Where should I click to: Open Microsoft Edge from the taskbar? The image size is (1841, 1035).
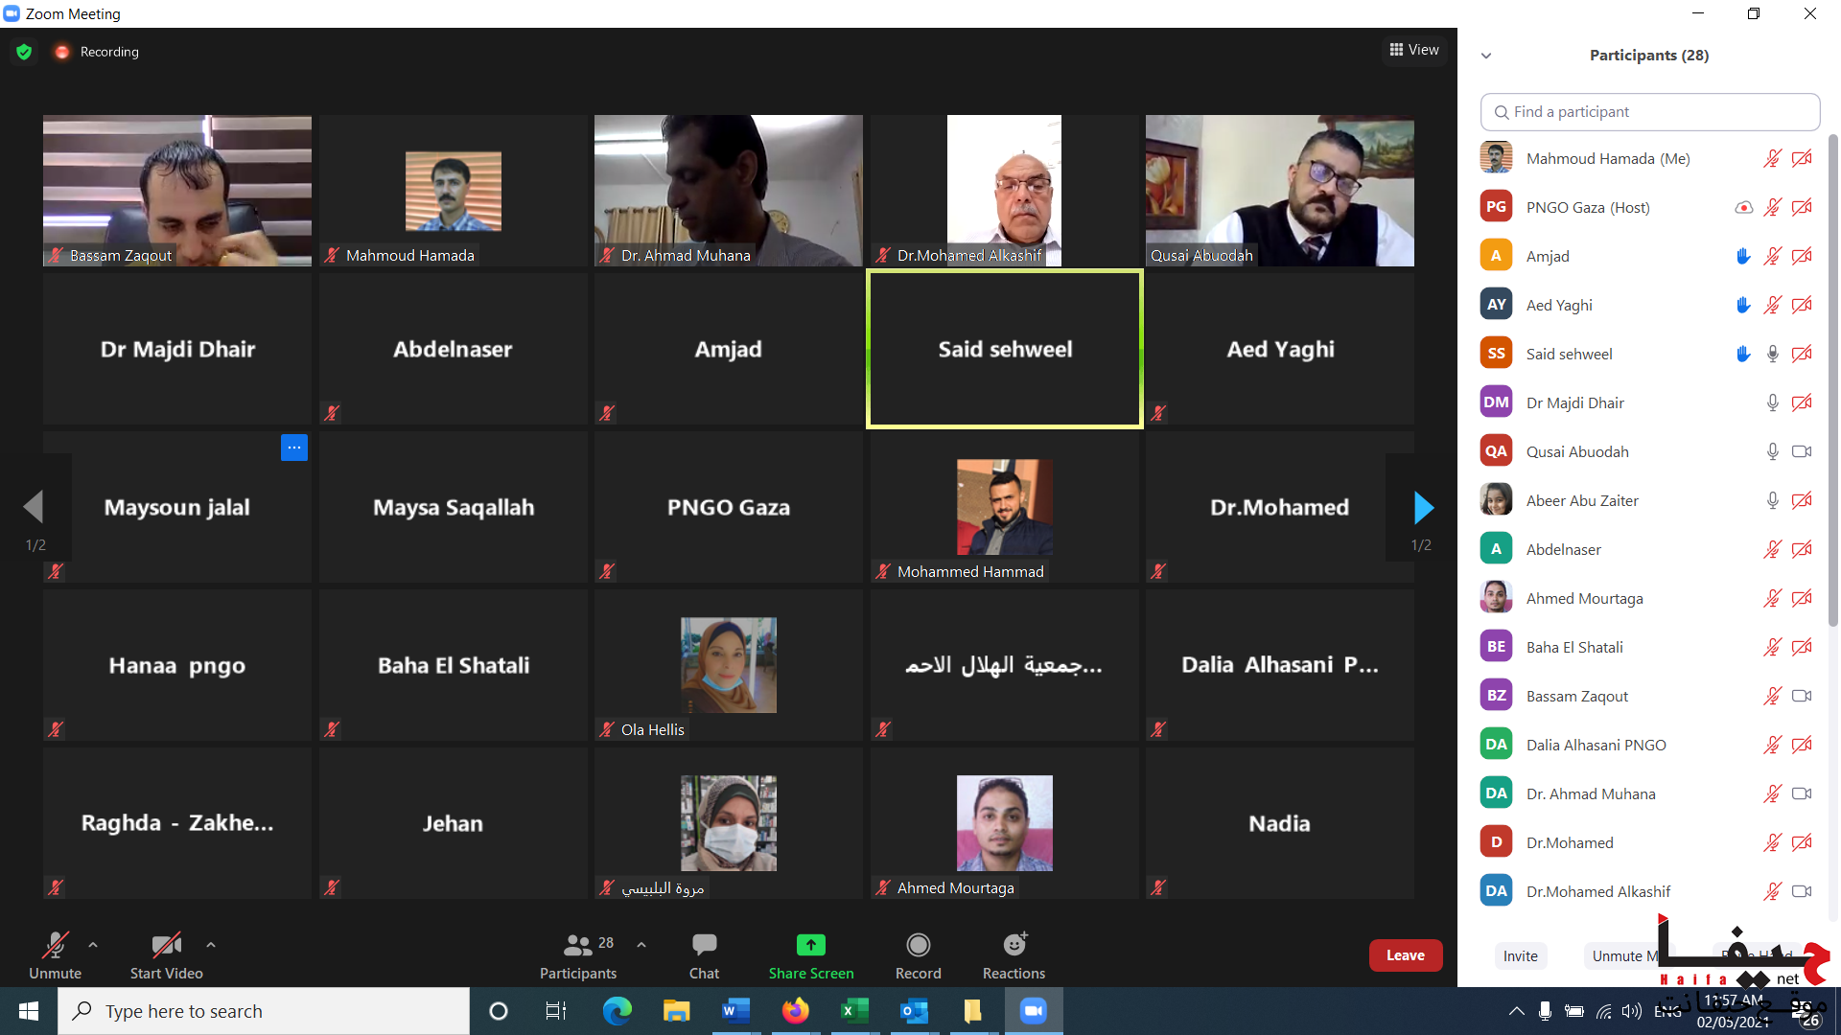pyautogui.click(x=617, y=1011)
